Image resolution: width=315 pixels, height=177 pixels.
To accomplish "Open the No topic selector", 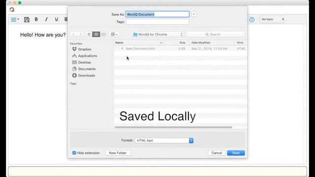I will coord(272,19).
